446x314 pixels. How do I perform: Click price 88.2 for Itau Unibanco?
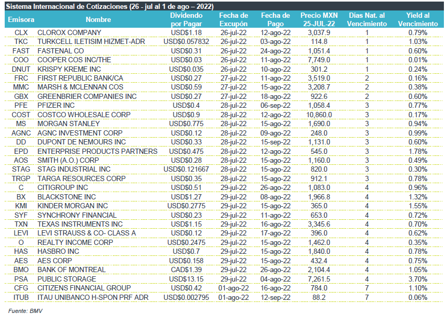319,297
